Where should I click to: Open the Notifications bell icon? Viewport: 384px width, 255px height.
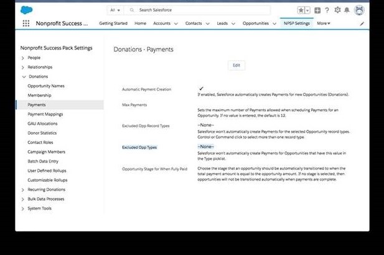click(347, 10)
